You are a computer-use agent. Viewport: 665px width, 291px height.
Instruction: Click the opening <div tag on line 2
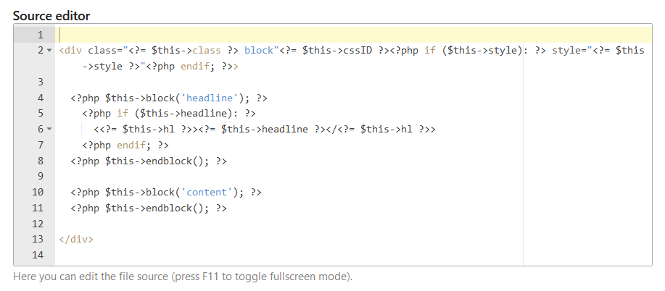click(70, 51)
